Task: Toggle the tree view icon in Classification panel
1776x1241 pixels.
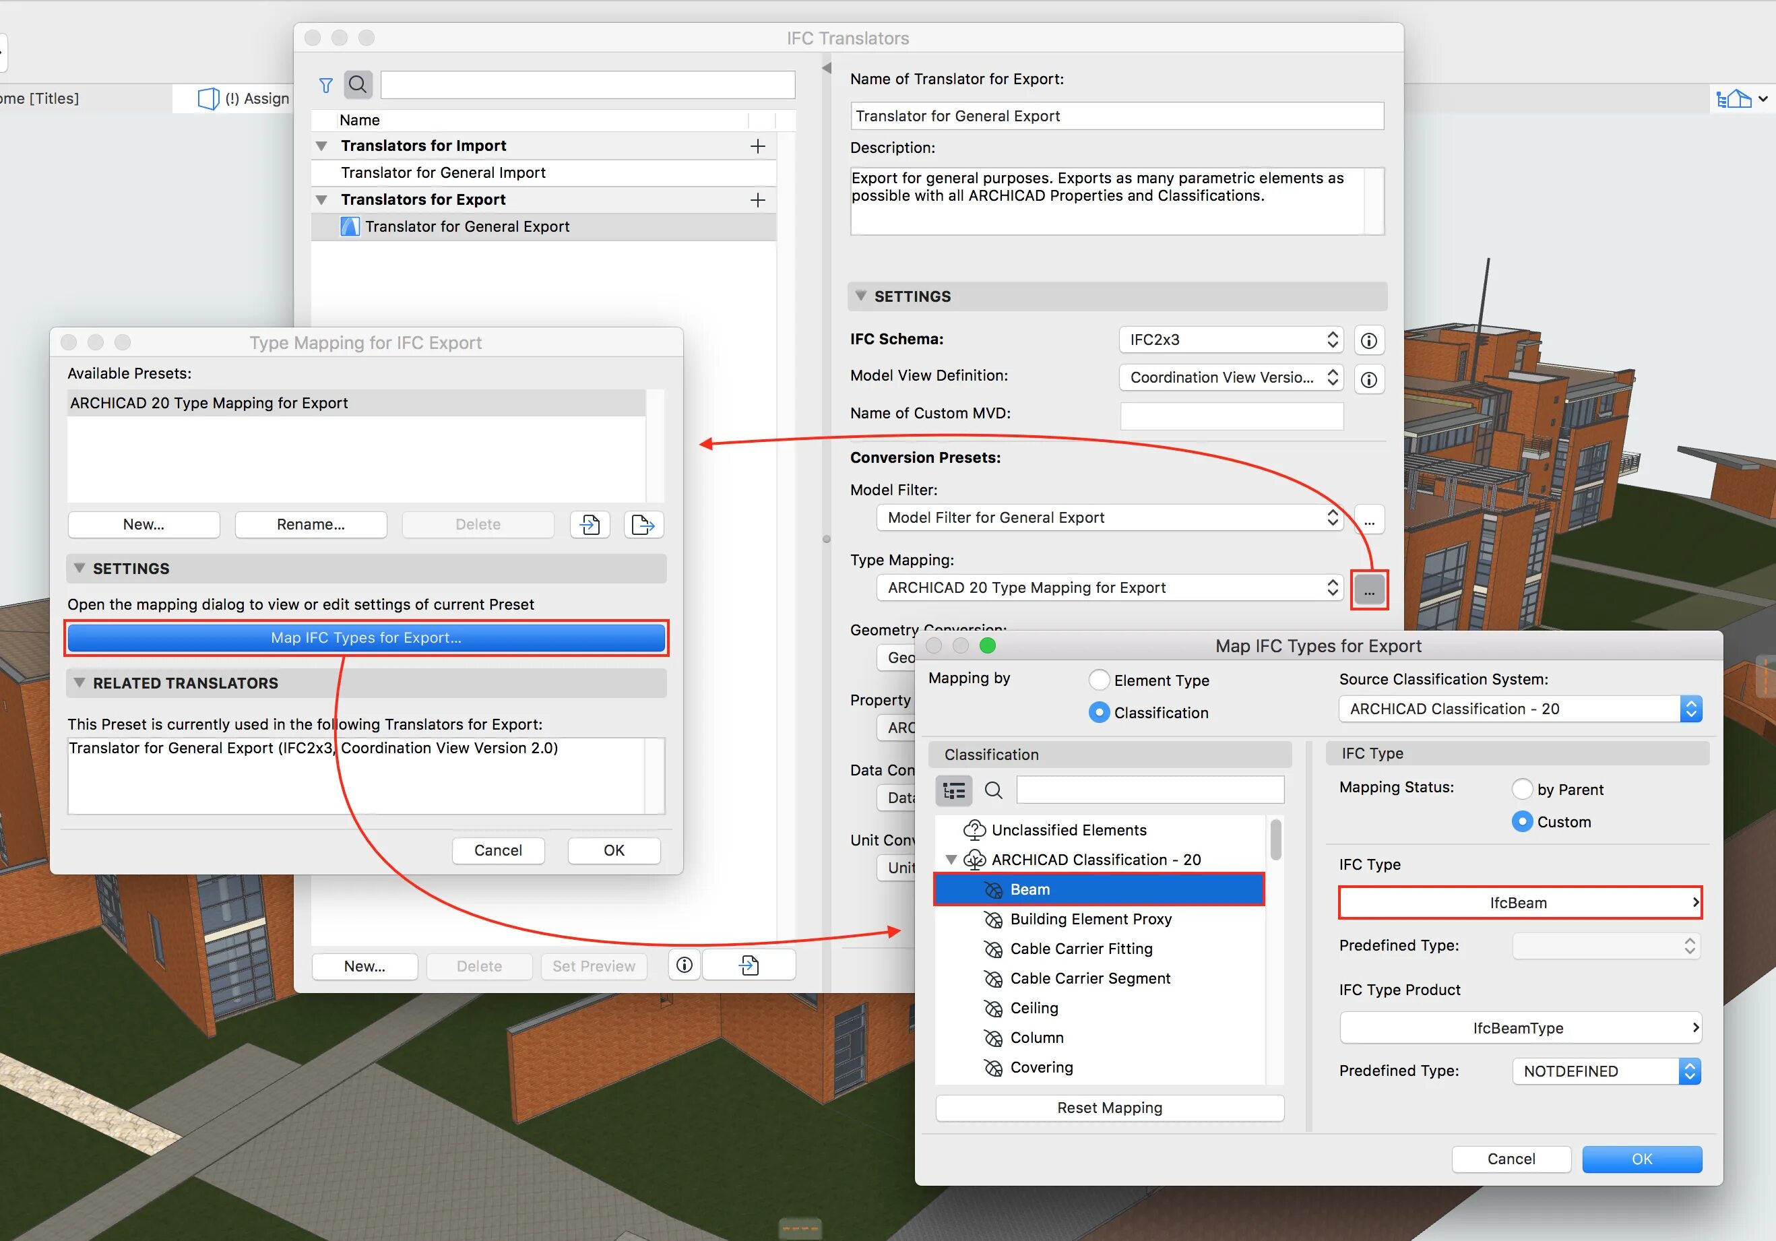Action: click(x=954, y=791)
